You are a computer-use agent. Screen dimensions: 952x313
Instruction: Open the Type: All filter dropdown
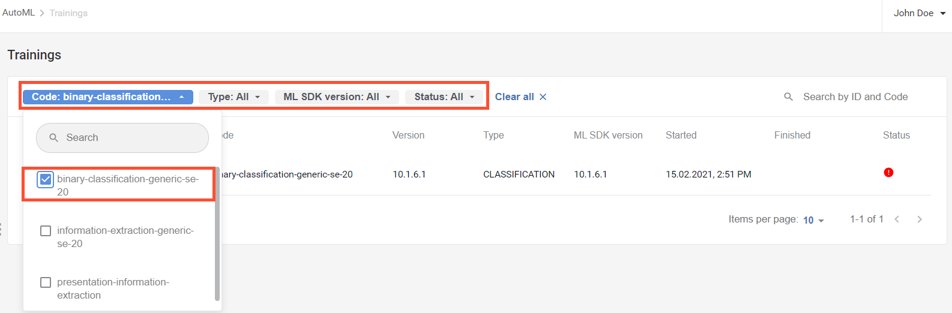[x=234, y=97]
